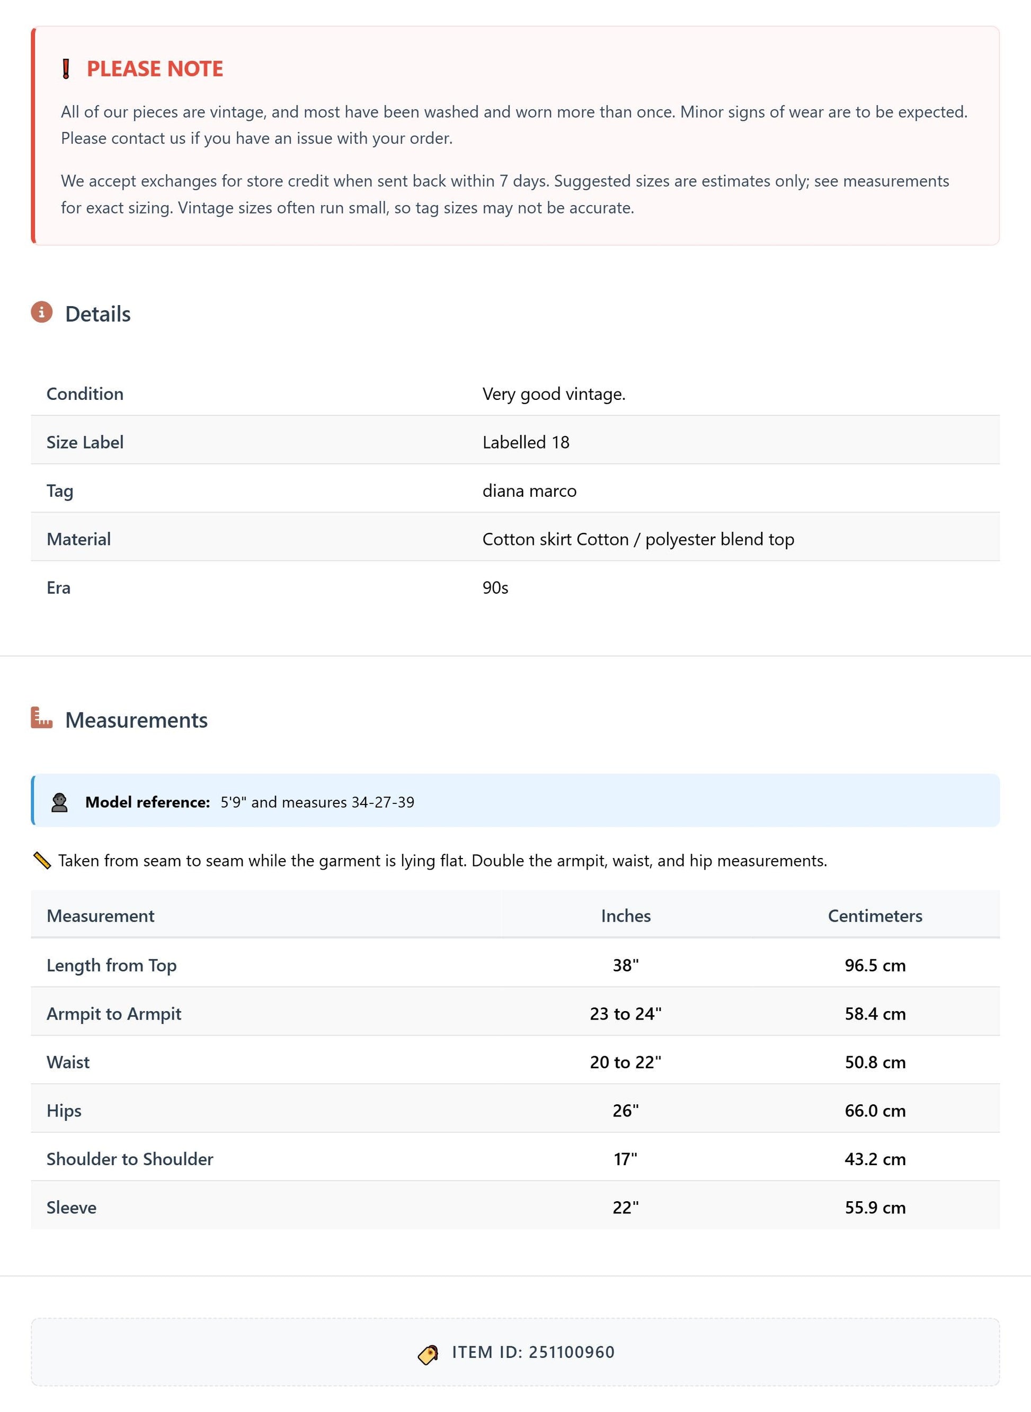
Task: Click the Waist 50.8 cm value
Action: point(875,1062)
